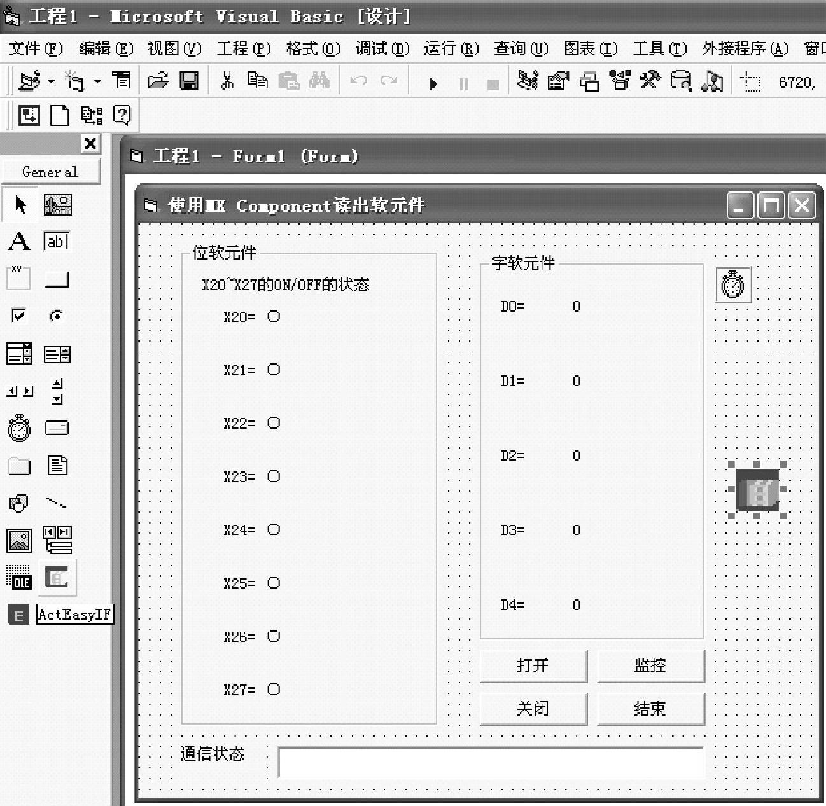Start the program with the Run triangle button
The width and height of the screenshot is (826, 806).
click(x=433, y=83)
